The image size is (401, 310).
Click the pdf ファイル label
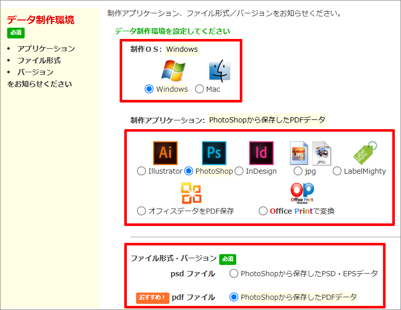pos(194,297)
